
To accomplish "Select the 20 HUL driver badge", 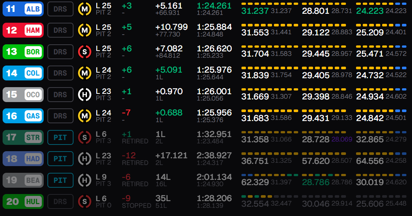I will tap(23, 201).
